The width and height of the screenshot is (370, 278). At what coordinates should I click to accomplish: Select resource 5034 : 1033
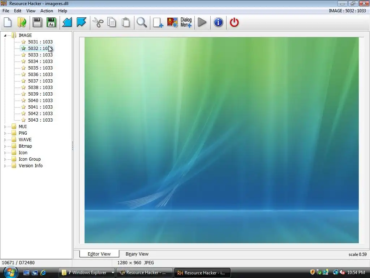coord(40,62)
